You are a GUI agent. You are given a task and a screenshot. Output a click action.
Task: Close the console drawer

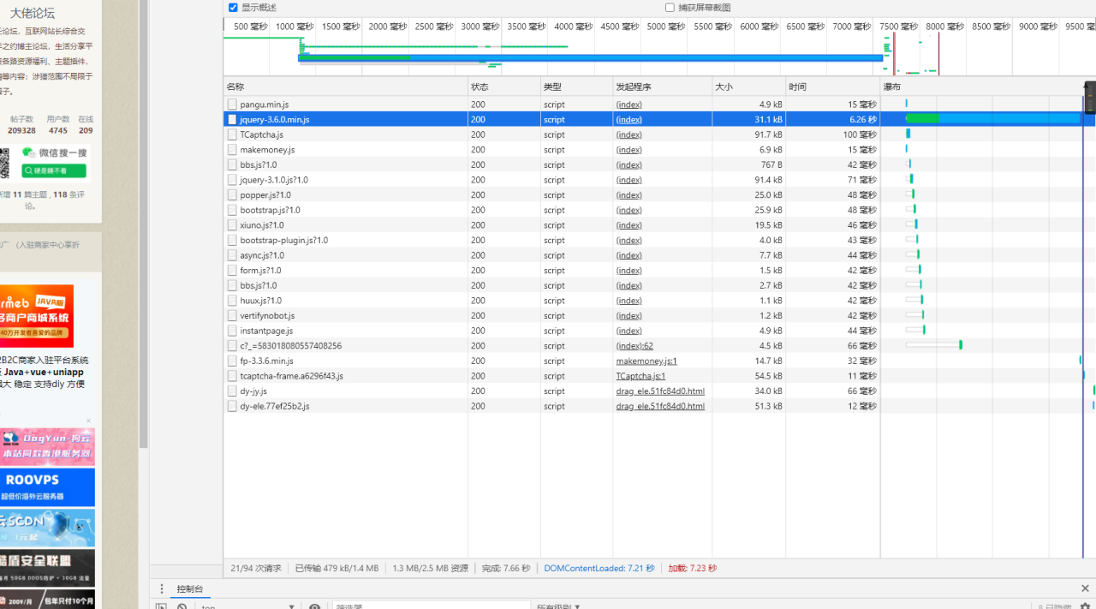tap(1085, 589)
